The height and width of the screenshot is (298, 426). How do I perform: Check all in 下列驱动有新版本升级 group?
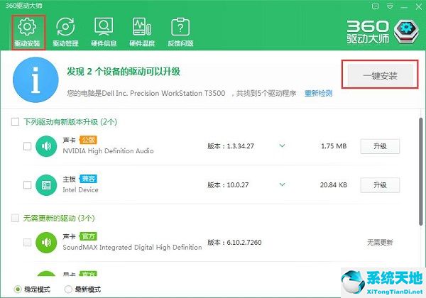point(15,121)
